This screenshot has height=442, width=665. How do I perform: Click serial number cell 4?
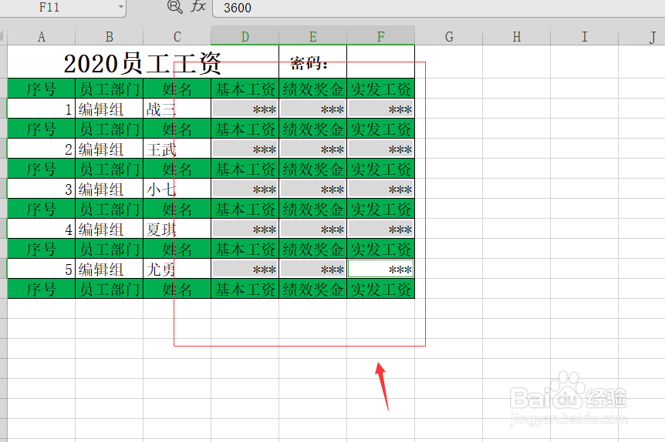click(42, 229)
